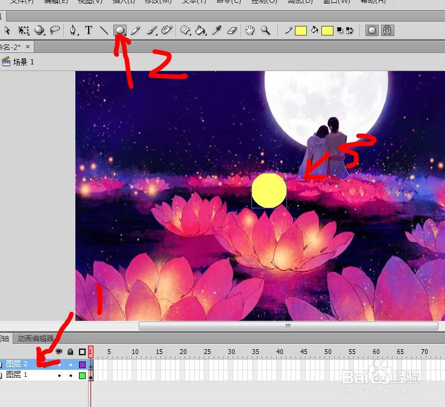Toggle visibility of all layers eye

click(58, 352)
